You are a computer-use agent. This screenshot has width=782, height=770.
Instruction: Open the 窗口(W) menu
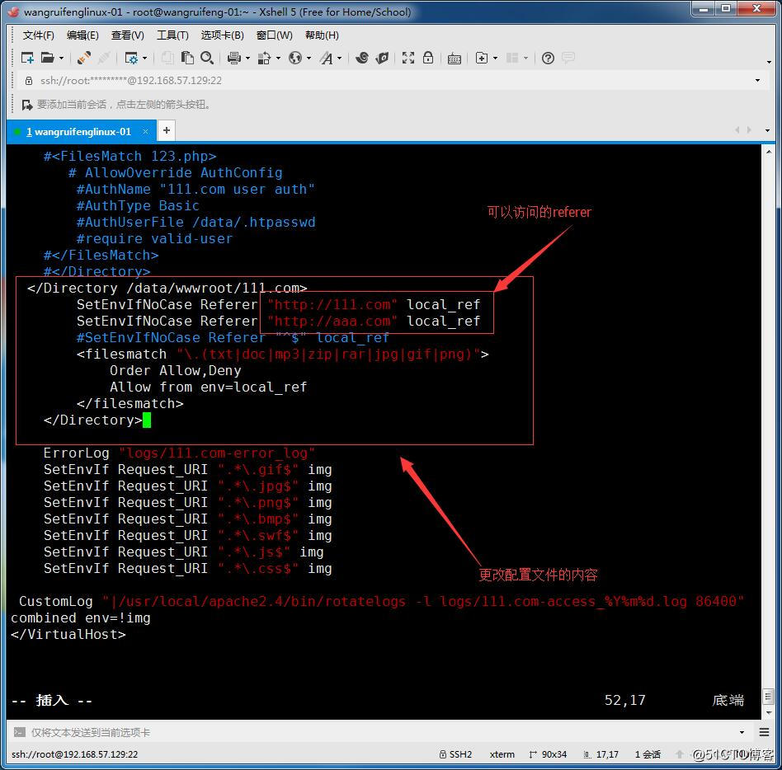274,35
